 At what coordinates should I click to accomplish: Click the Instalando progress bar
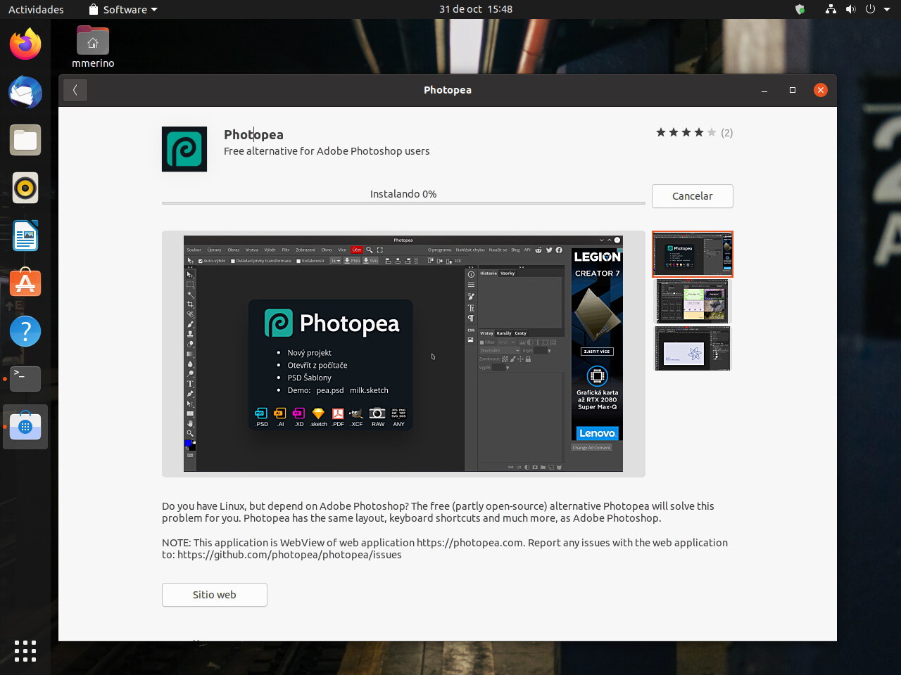click(403, 202)
